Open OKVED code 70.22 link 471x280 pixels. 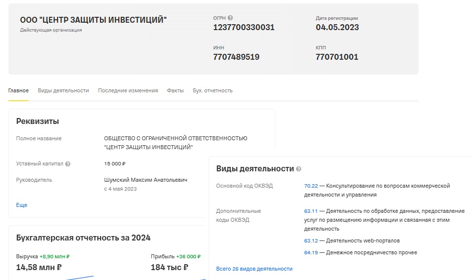coord(311,186)
